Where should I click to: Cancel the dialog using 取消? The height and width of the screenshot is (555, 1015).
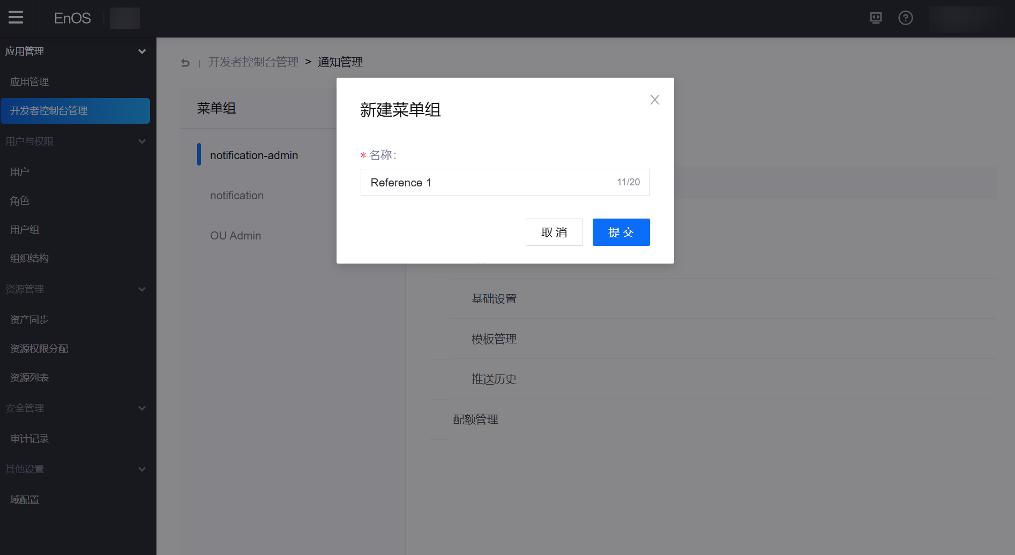coord(554,232)
